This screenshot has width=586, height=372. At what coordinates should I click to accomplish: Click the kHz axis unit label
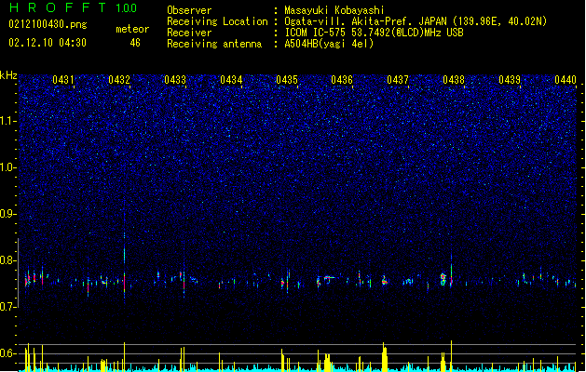[x=8, y=75]
